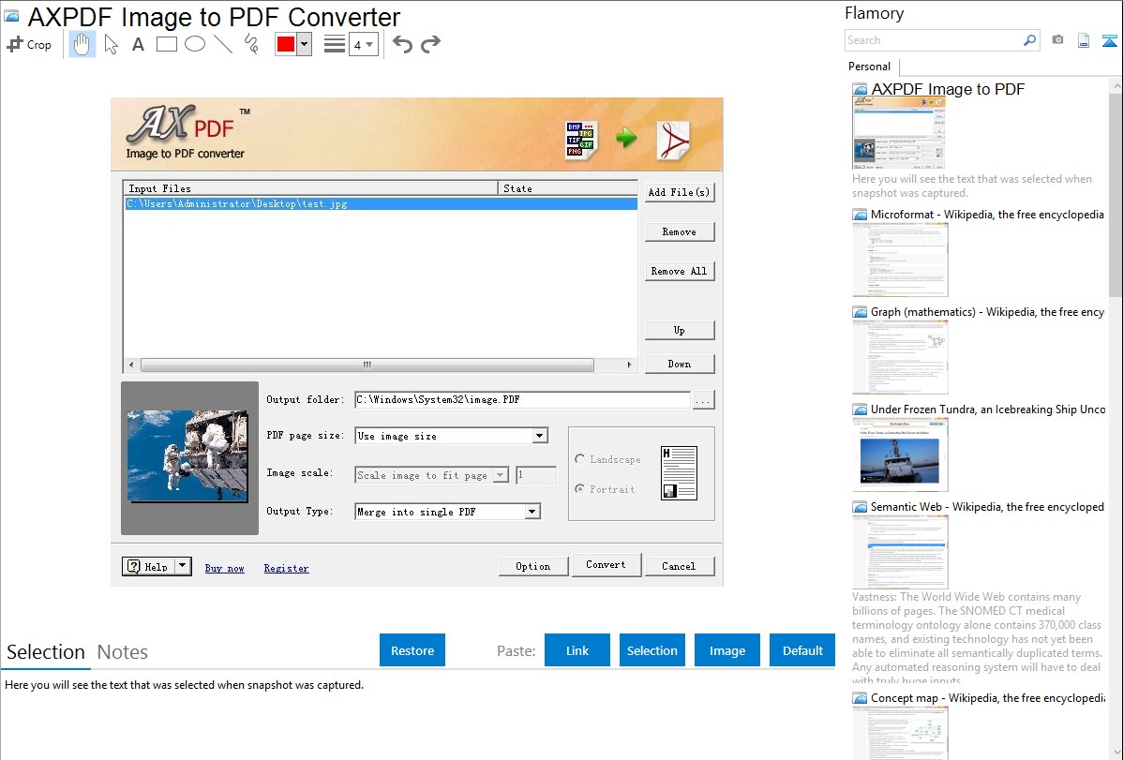Click the Remove button

pos(679,232)
